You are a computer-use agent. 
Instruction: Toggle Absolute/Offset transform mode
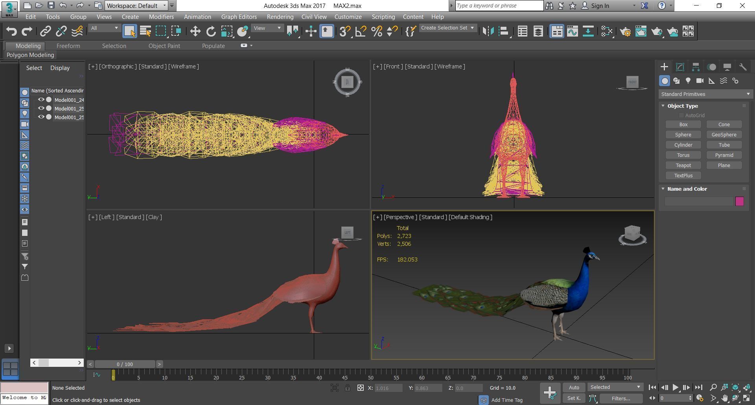coord(360,388)
